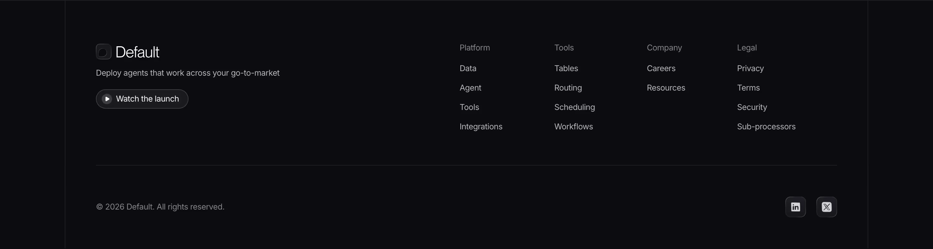Click the play icon in Watch the launch

[107, 99]
